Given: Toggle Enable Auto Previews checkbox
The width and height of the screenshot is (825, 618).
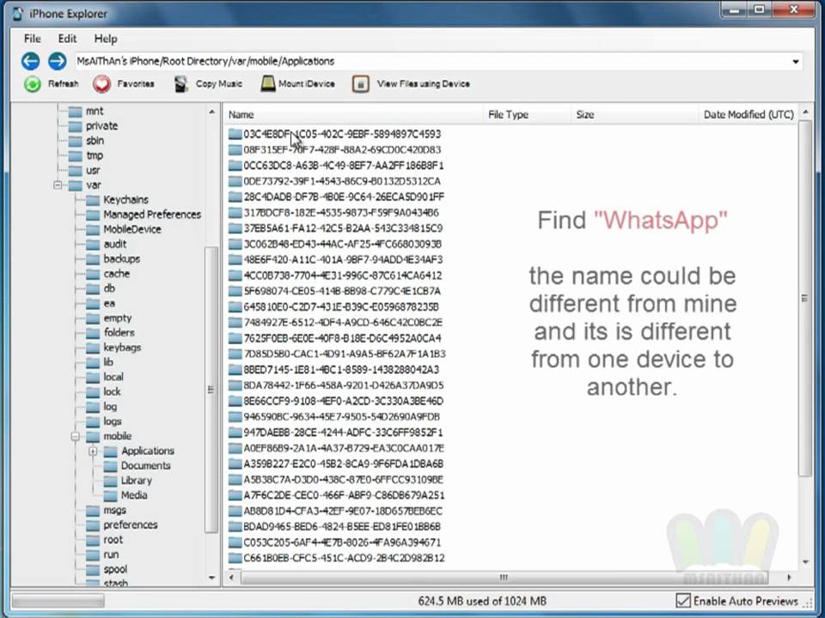Looking at the screenshot, I should 683,600.
